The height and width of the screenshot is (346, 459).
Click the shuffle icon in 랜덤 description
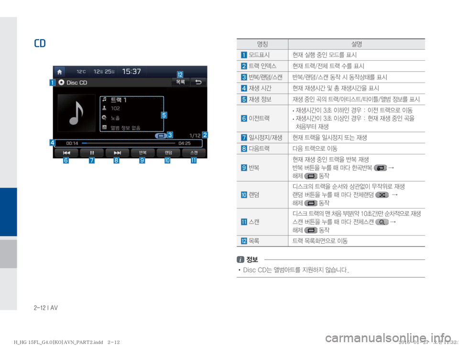pos(382,195)
